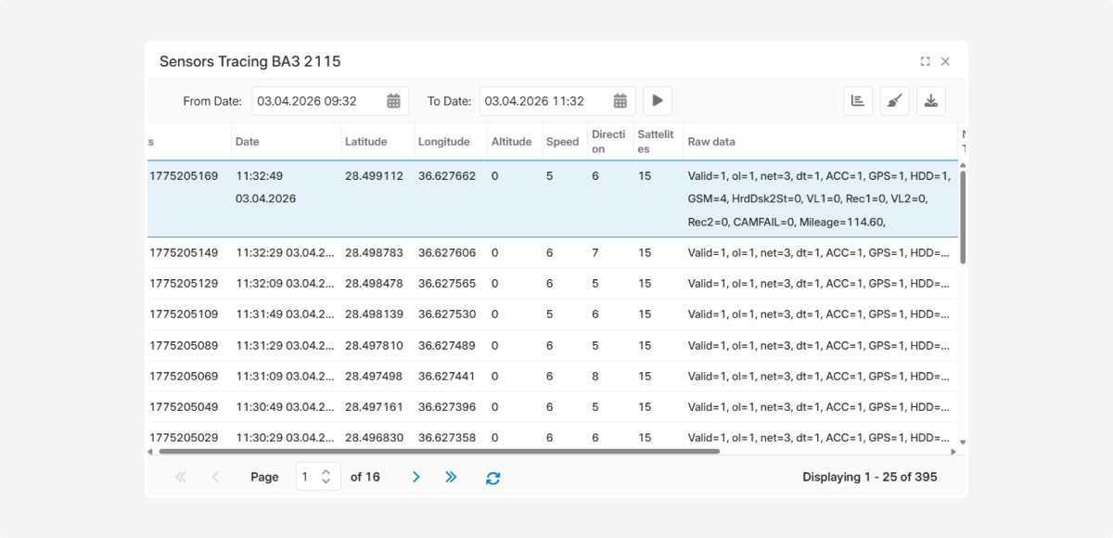The height and width of the screenshot is (538, 1113).
Task: Click the clear brush icon
Action: click(894, 101)
